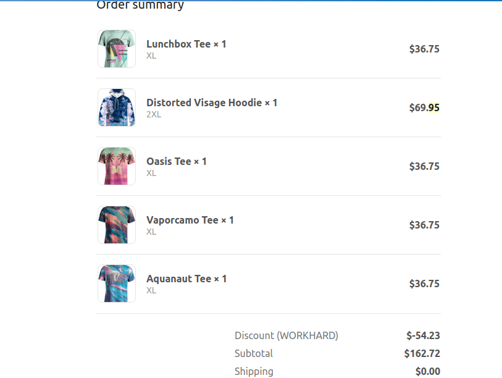Screen dimensions: 502x378
Task: Click the $69.95 hoodie price
Action: click(424, 107)
